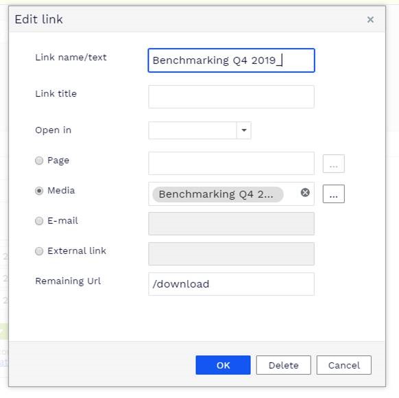Click the Page path input field
This screenshot has height=398, width=399.
pos(231,163)
